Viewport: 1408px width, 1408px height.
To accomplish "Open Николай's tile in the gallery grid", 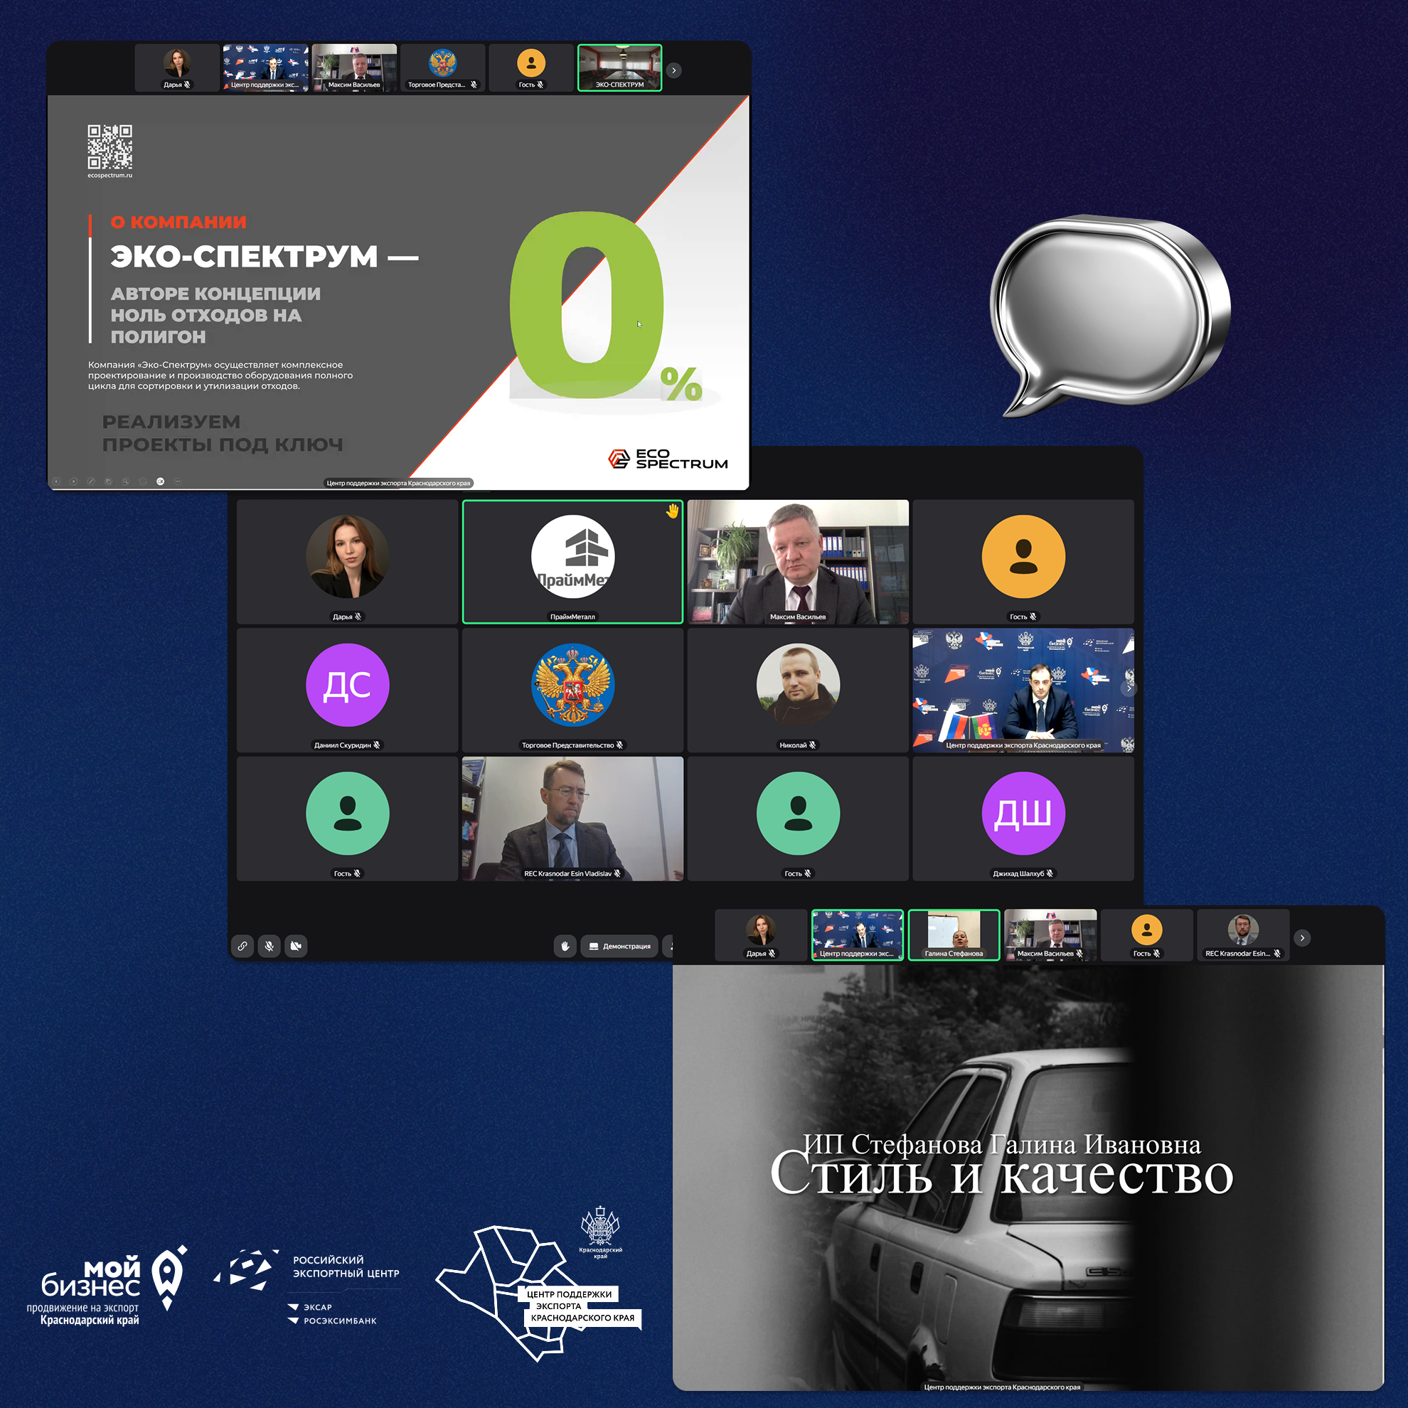I will [798, 690].
